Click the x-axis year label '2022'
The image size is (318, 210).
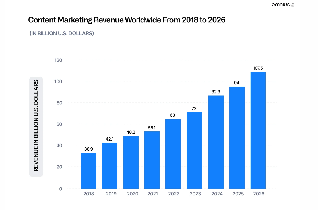point(174,194)
